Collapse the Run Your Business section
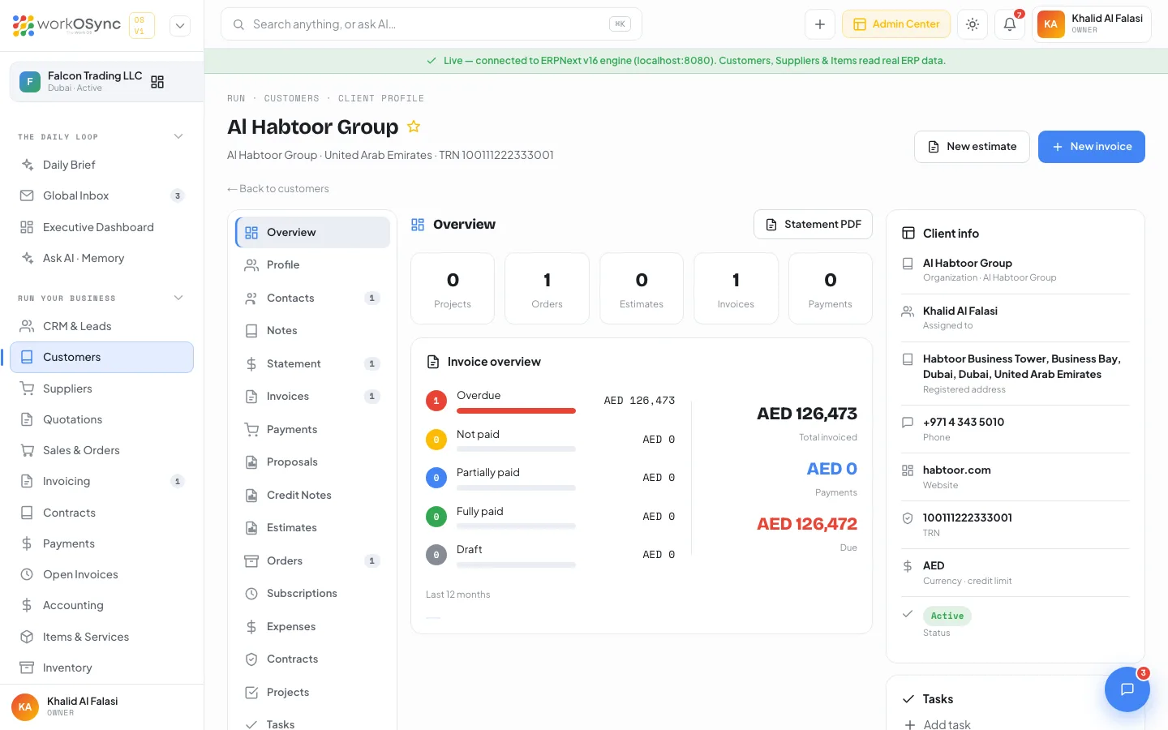1168x730 pixels. [x=178, y=298]
